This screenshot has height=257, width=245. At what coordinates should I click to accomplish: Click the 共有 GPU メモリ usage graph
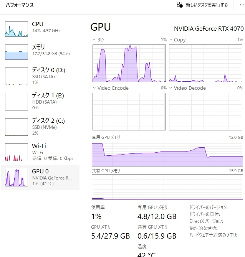[x=167, y=187]
